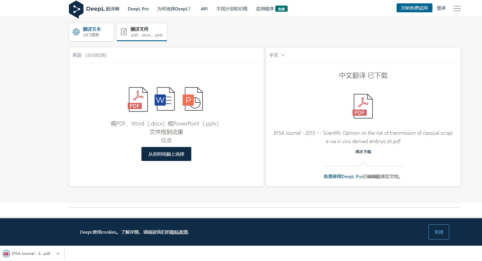Click the globe icon in Translate Text tab

click(76, 32)
